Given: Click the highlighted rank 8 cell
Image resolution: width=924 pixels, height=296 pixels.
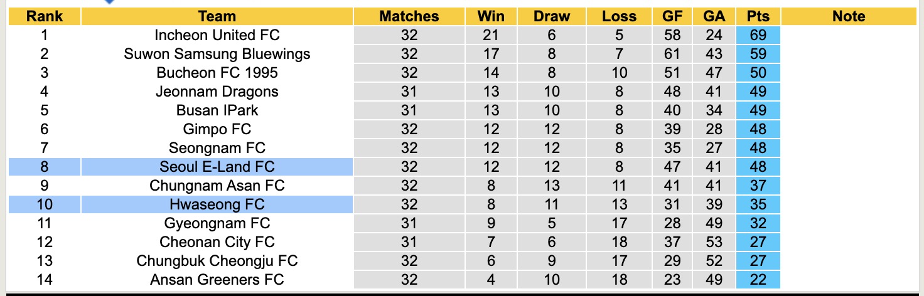Looking at the screenshot, I should 44,167.
